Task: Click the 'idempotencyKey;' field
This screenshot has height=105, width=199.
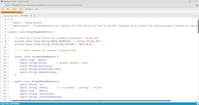Action: coord(48,72)
